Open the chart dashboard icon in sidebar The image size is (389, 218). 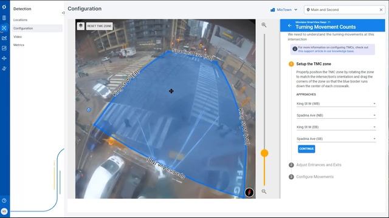click(x=4, y=48)
